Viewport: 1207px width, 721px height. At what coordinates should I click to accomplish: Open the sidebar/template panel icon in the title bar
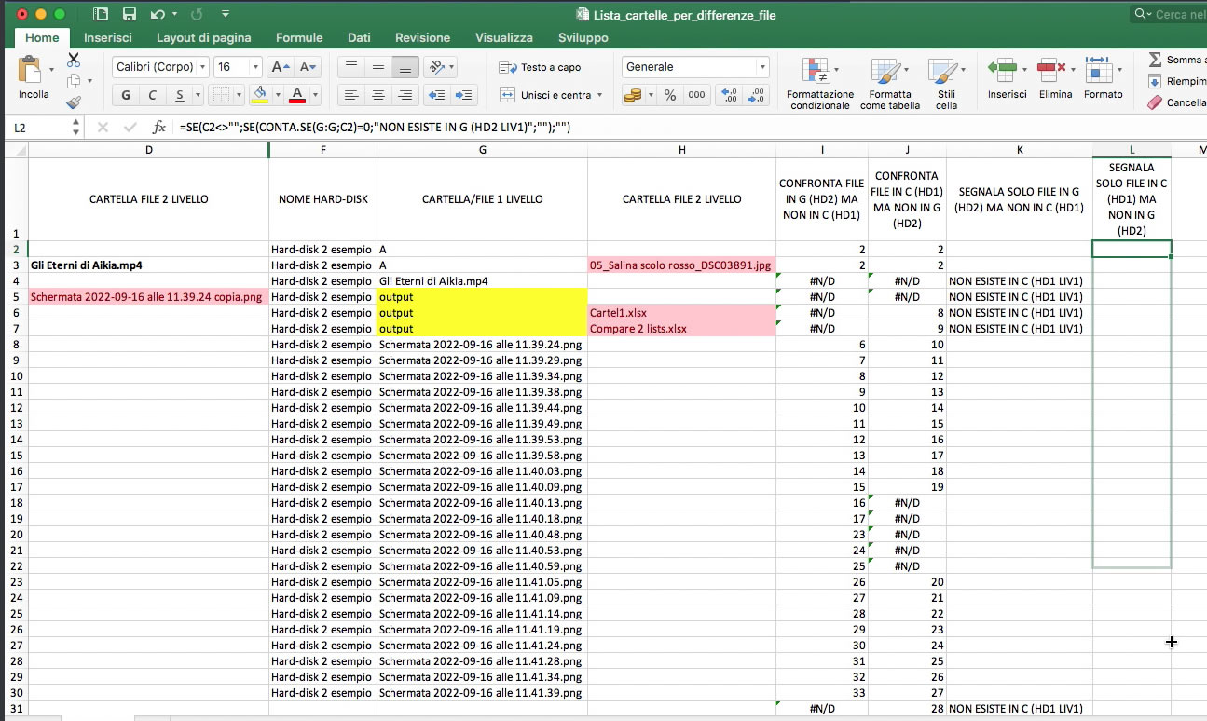[x=101, y=14]
